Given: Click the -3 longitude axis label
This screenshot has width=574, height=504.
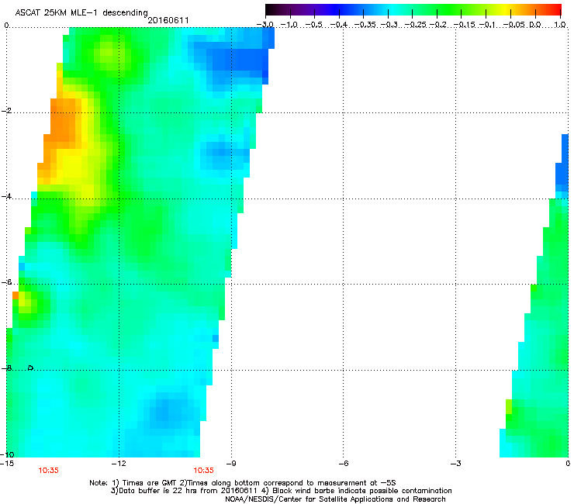Looking at the screenshot, I should 455,464.
